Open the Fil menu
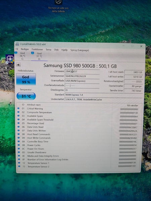Screen dimensions: 151x201 pos(17,49)
